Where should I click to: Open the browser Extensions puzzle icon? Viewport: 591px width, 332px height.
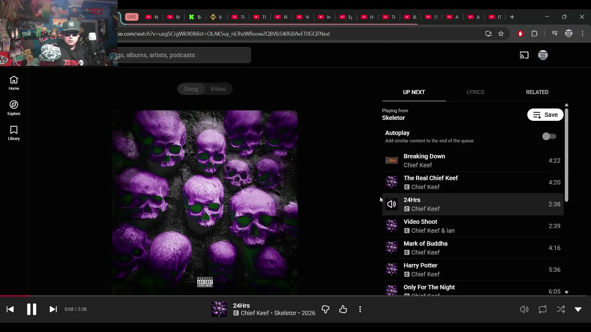coord(534,34)
